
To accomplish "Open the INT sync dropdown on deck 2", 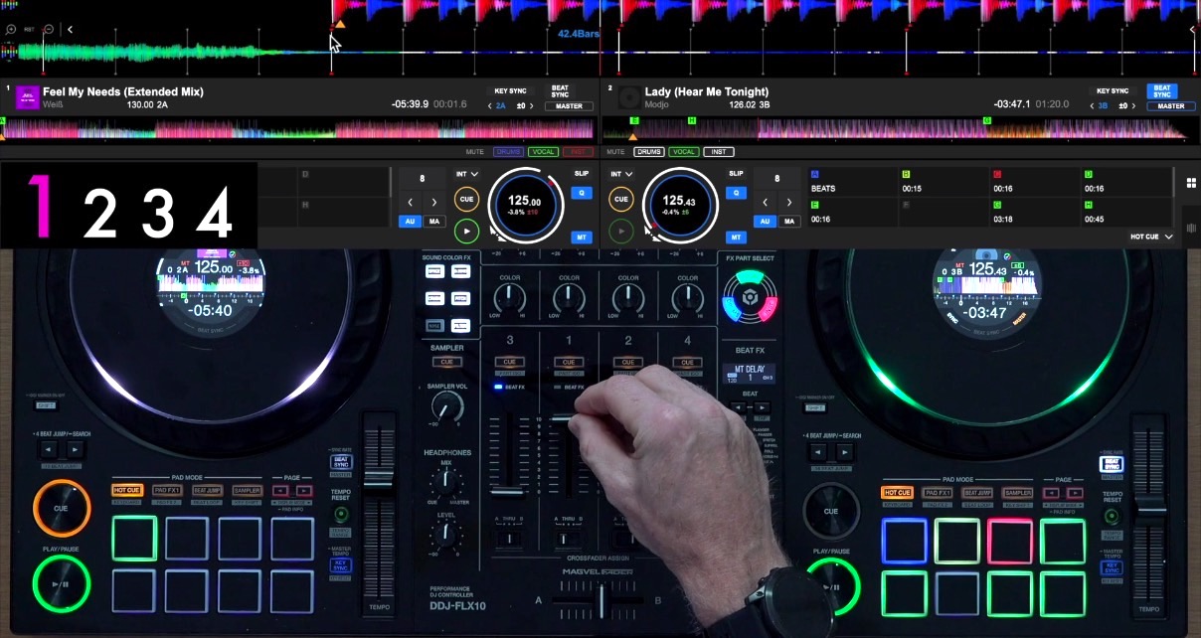I will tap(619, 172).
